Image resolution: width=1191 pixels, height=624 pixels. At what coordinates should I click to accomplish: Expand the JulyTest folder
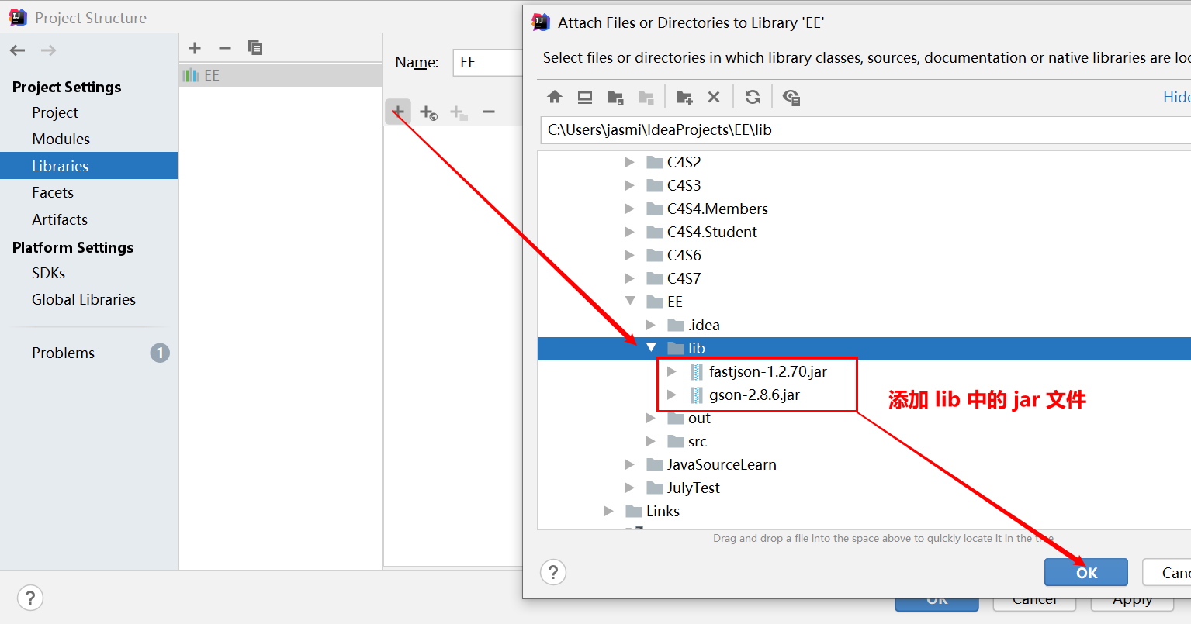tap(630, 488)
